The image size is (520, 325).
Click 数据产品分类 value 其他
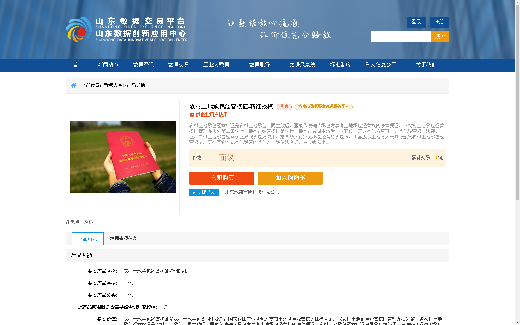coord(128,295)
